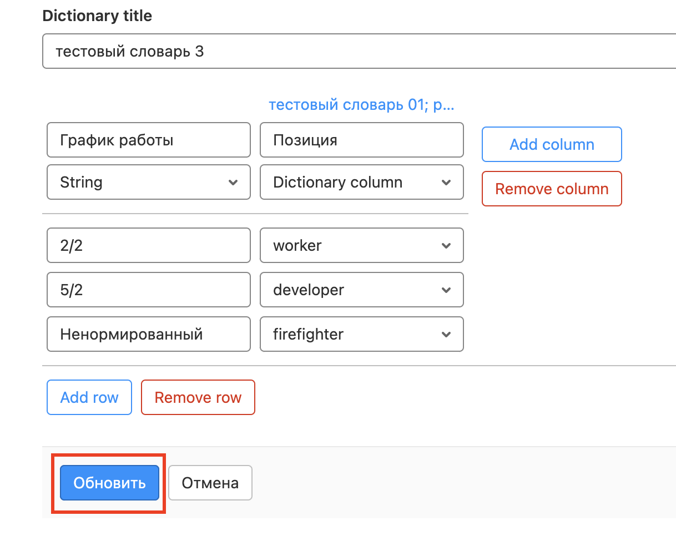Click the red Remove row button
Image resolution: width=676 pixels, height=536 pixels.
198,398
